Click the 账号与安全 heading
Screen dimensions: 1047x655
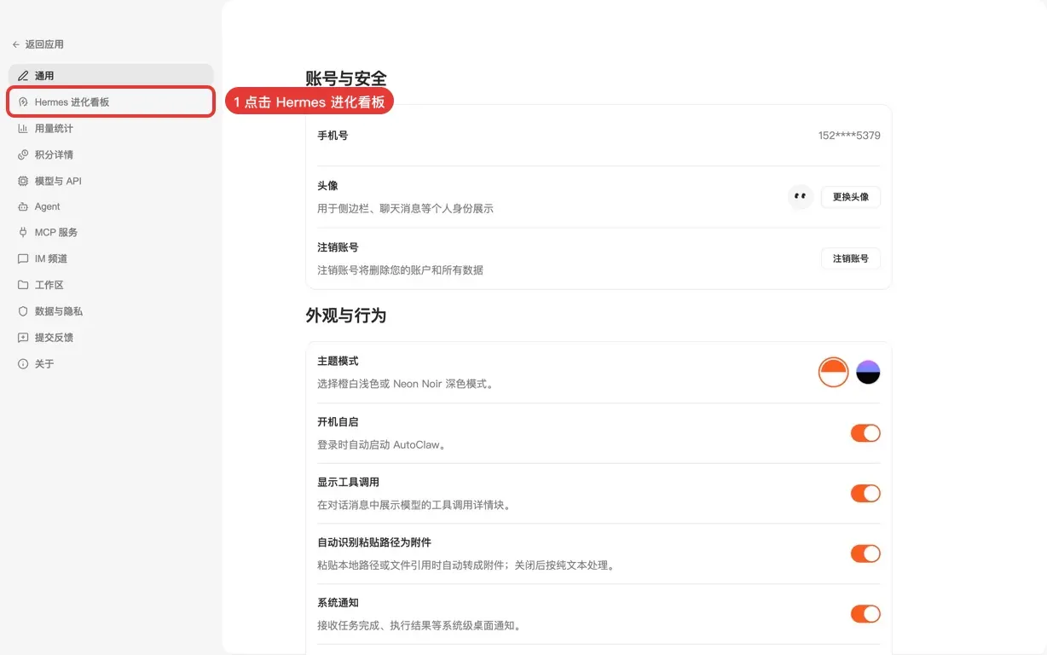coord(346,79)
